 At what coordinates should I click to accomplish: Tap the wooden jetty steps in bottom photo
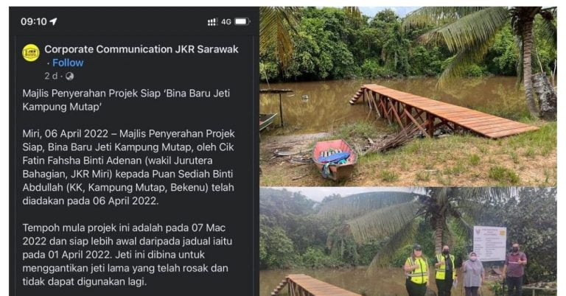pyautogui.click(x=281, y=286)
